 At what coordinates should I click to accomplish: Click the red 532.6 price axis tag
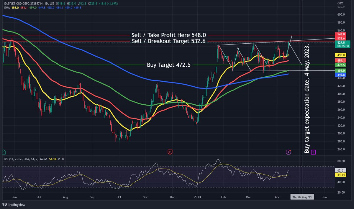(x=341, y=39)
